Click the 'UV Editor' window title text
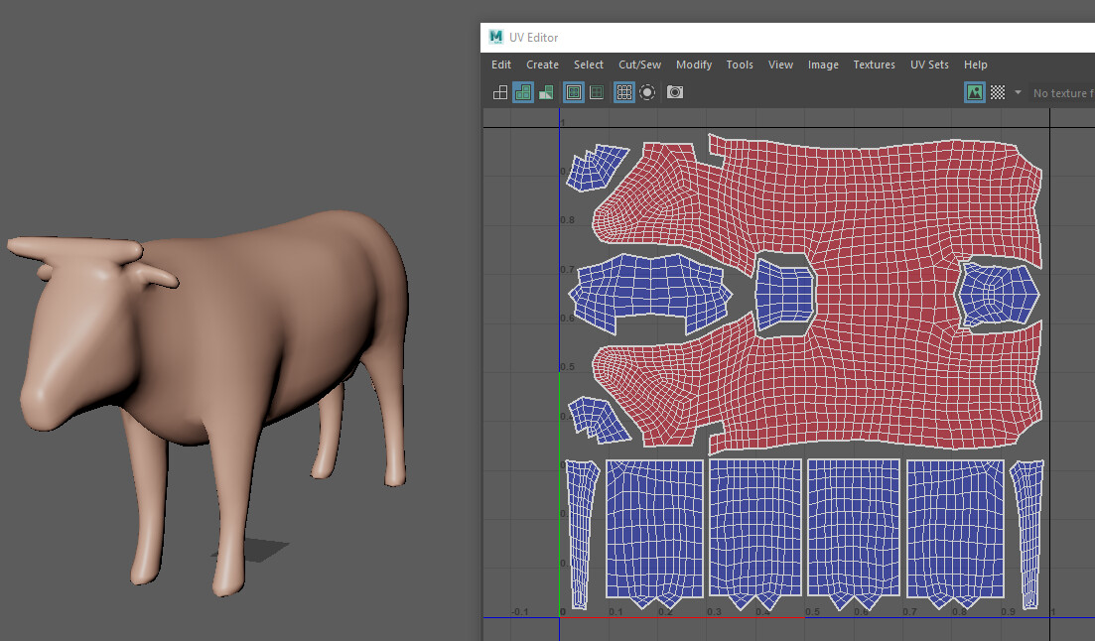Screen dimensions: 1095x641 tap(533, 38)
